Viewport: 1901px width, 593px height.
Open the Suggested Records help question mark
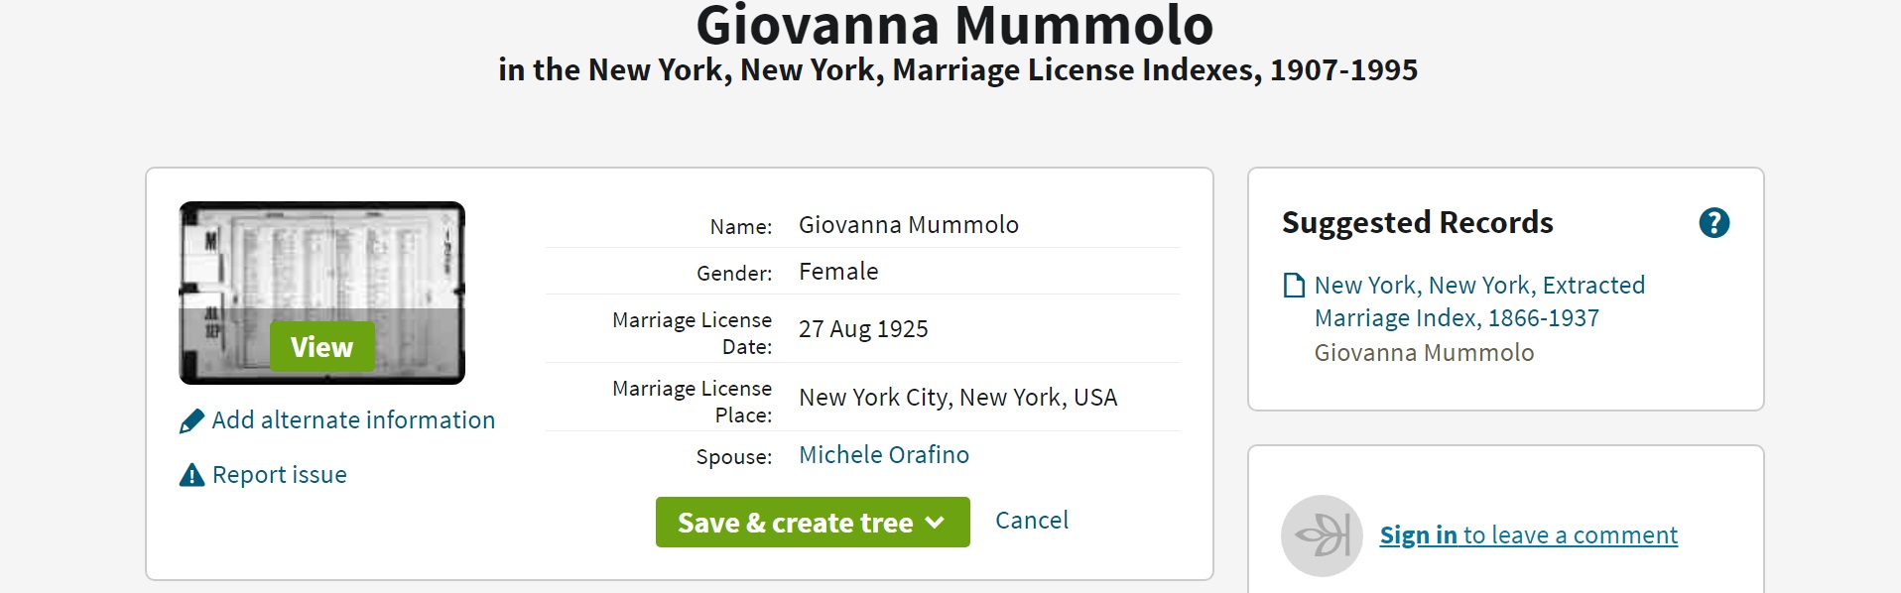(1713, 223)
